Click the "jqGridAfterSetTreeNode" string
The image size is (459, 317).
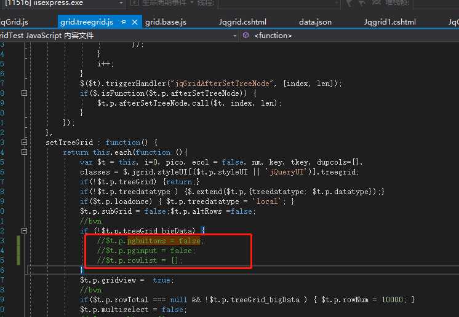pyautogui.click(x=222, y=84)
